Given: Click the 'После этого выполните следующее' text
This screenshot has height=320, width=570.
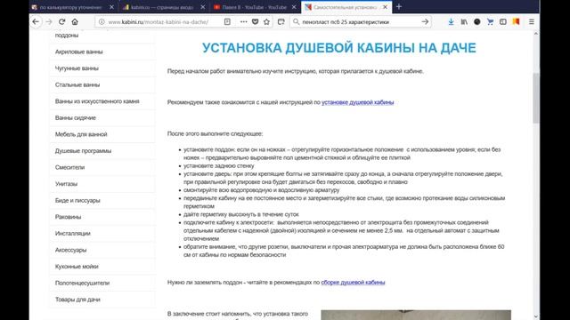Looking at the screenshot, I should coord(215,134).
